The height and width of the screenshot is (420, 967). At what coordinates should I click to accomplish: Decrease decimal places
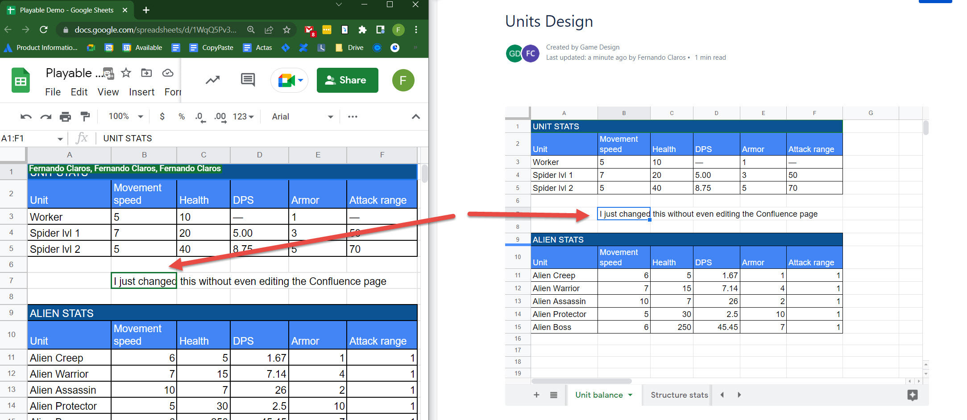point(200,116)
